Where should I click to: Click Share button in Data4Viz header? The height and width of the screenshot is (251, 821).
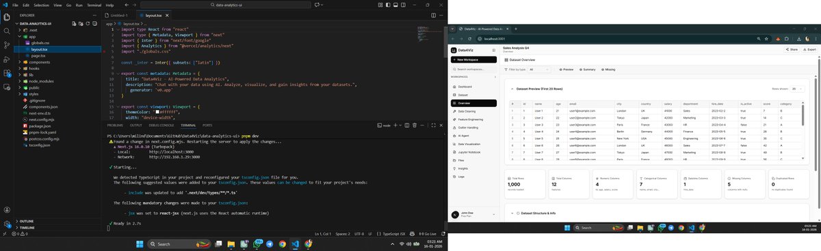tap(792, 49)
